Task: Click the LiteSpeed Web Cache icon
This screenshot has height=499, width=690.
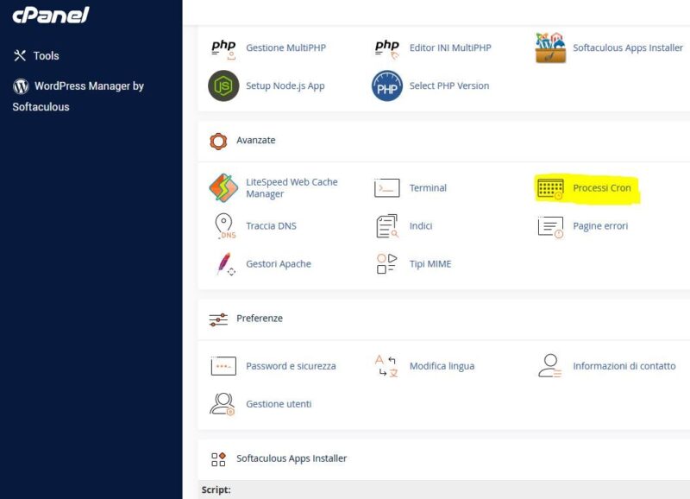Action: 223,187
